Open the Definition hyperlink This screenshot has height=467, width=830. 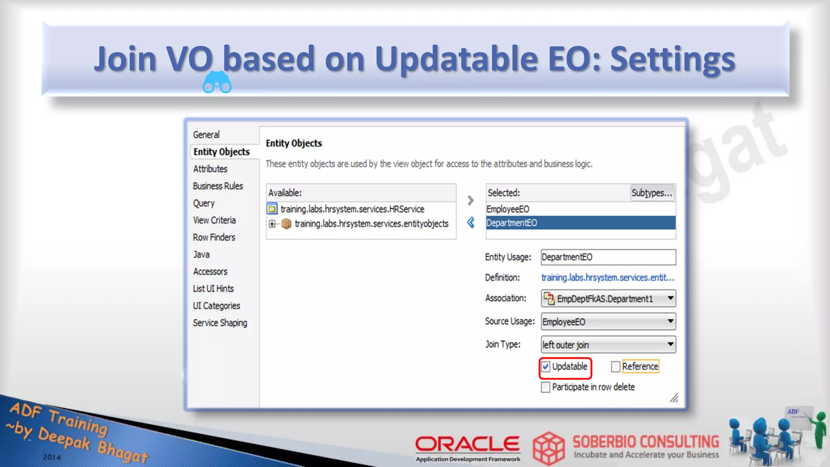pyautogui.click(x=608, y=278)
